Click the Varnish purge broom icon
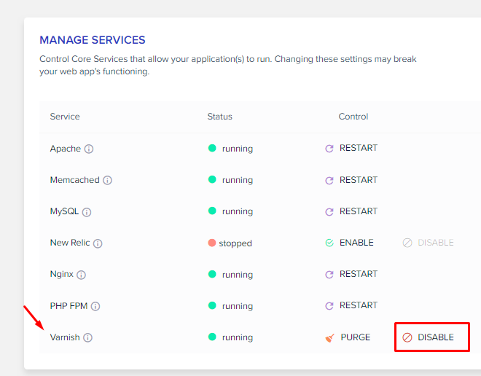 [329, 338]
